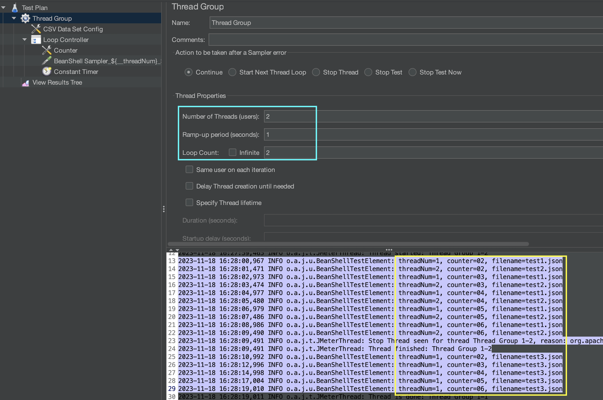The image size is (603, 400).
Task: Check Same user on each iteration
Action: [x=189, y=169]
